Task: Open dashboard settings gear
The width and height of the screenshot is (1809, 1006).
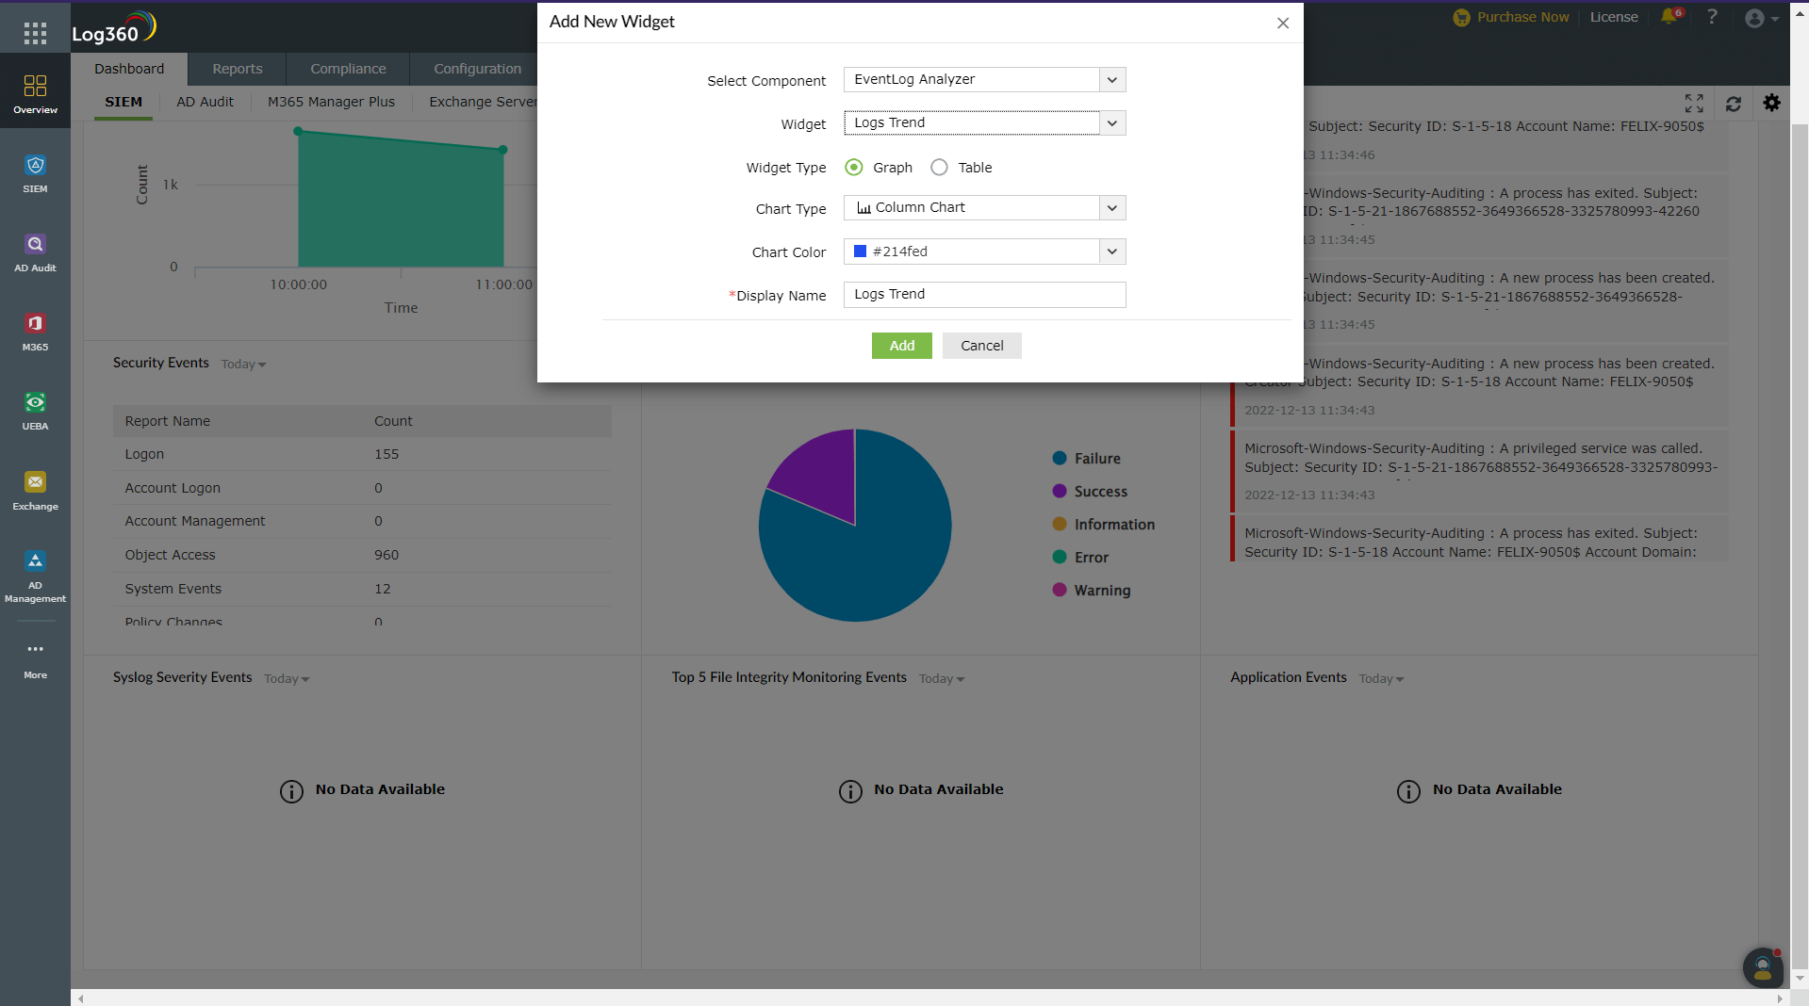Action: tap(1771, 103)
